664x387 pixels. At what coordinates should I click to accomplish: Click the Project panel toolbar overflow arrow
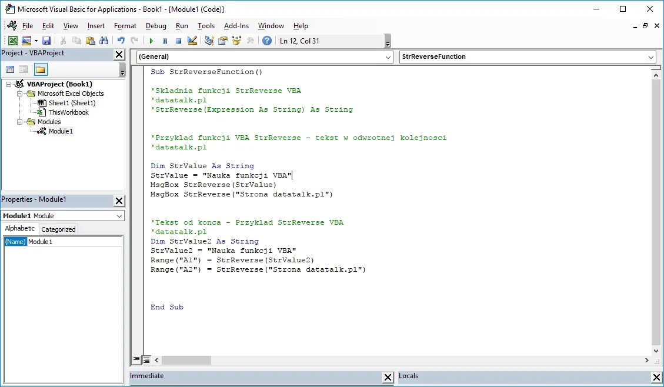click(122, 69)
